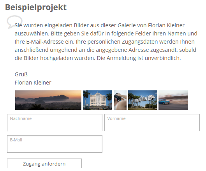Image resolution: width=206 pixels, height=171 pixels.
Task: Open the blue vintage car thumbnail
Action: pos(173,100)
